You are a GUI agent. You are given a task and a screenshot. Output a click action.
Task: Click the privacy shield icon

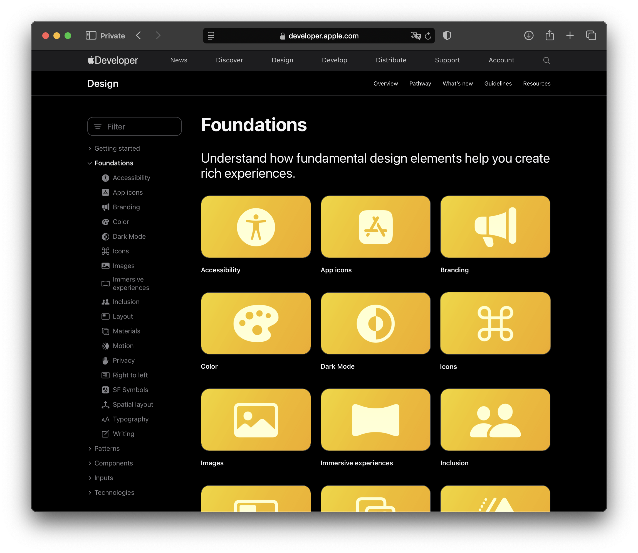[x=447, y=35]
